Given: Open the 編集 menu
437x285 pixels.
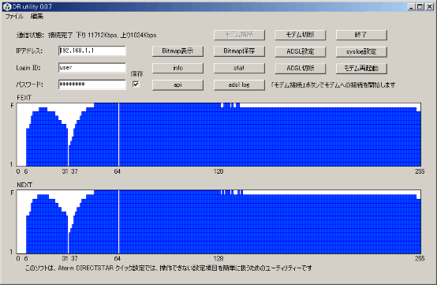Looking at the screenshot, I should tap(37, 17).
